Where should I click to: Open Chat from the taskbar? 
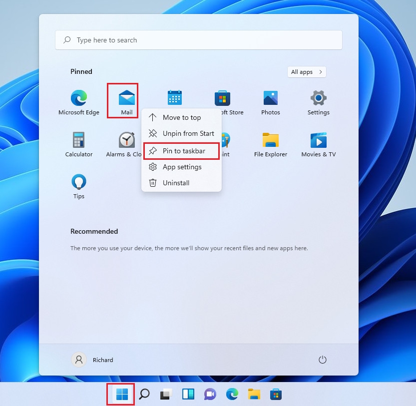(x=210, y=394)
